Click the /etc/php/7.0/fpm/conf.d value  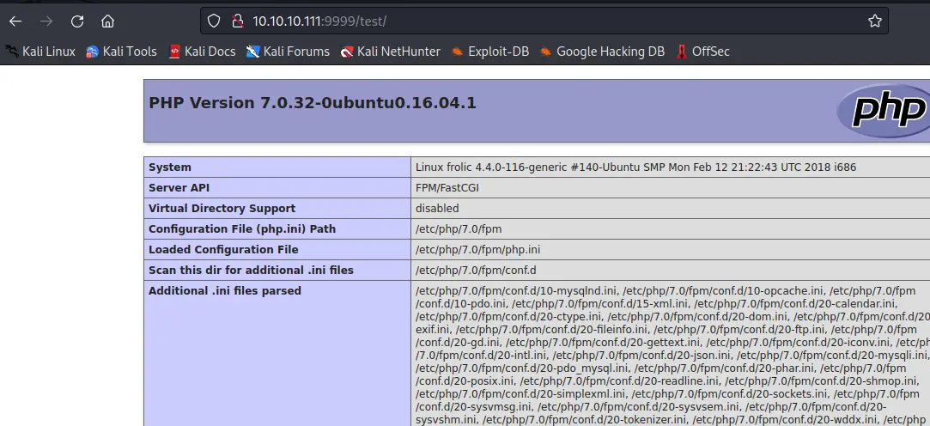[x=476, y=271]
